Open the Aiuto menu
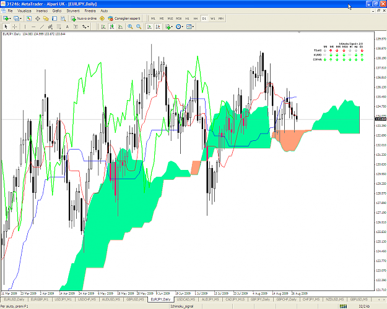This screenshot has height=309, width=387. [104, 11]
